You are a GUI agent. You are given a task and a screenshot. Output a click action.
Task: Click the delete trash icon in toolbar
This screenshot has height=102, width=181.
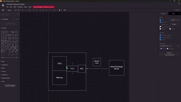(29, 10)
